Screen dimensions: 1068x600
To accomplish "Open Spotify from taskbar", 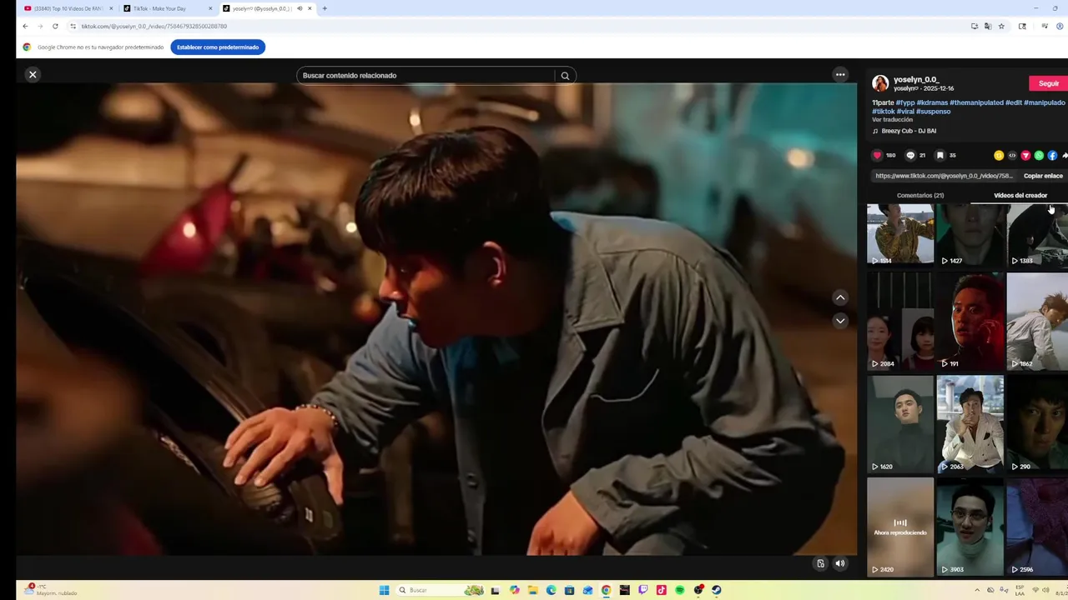I will [679, 590].
